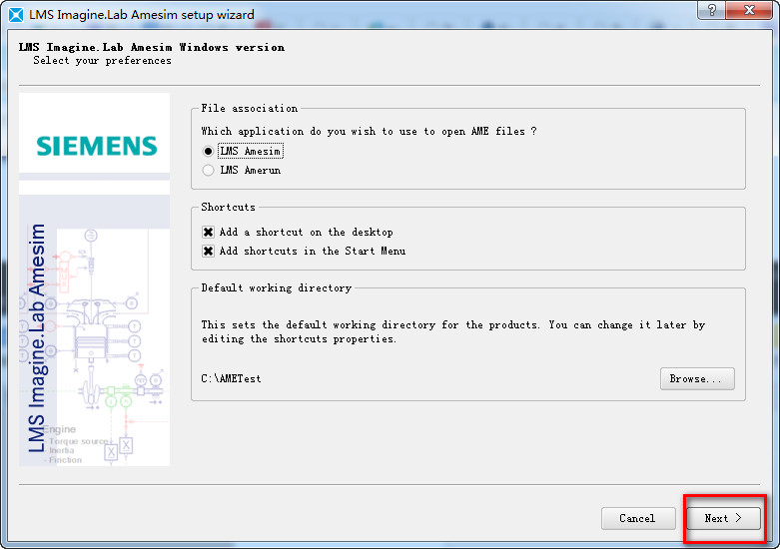Image resolution: width=780 pixels, height=549 pixels.
Task: Click the 'Default working directory' group label
Action: pyautogui.click(x=276, y=287)
